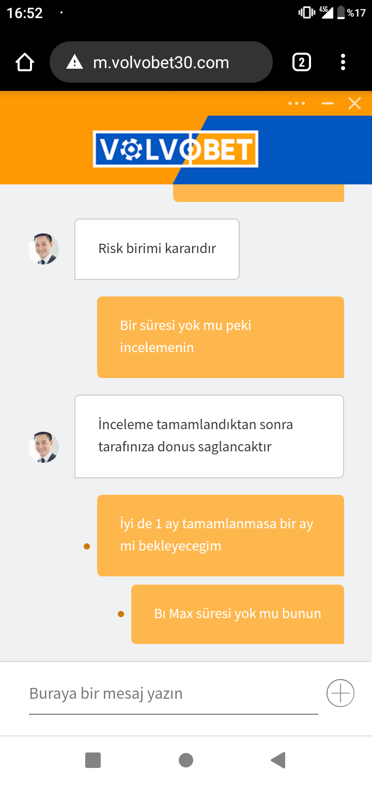Select the 'Risk birimi kararıdır' message bubble
Screen dimensions: 372x785
[157, 249]
